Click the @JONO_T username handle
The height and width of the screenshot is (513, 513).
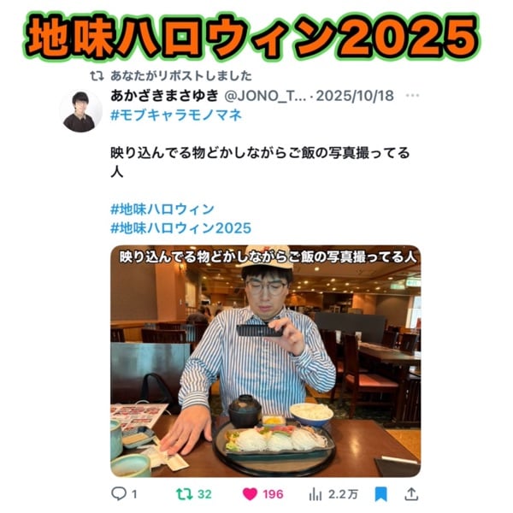click(265, 96)
